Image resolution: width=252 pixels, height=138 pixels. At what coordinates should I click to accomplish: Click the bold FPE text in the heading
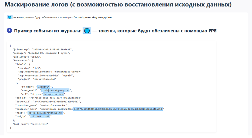point(212,31)
